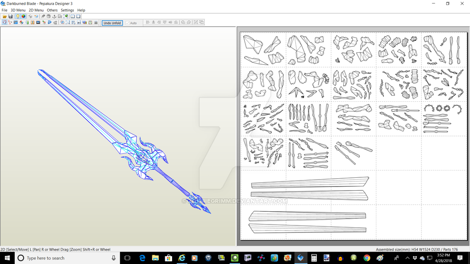Screen dimensions: 470x264
Task: Click the blue-faced cube icon in top toolbar
Action: pos(36,16)
